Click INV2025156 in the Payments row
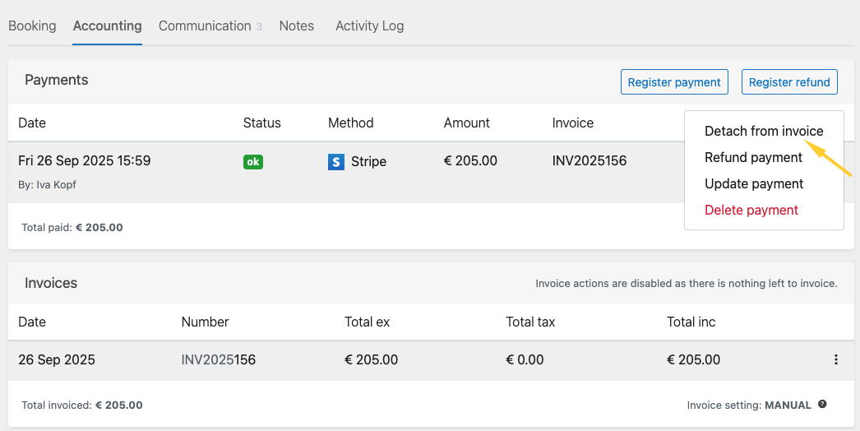This screenshot has width=860, height=431. (x=589, y=161)
